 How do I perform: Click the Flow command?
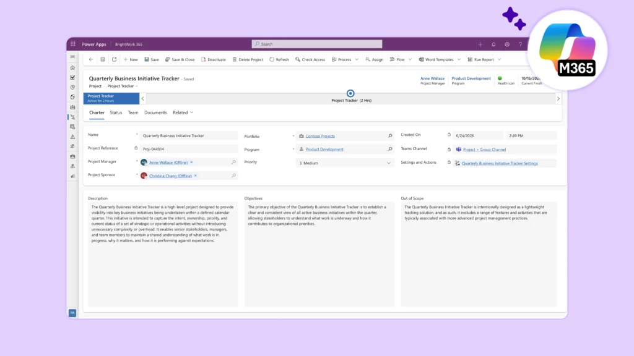pos(397,60)
